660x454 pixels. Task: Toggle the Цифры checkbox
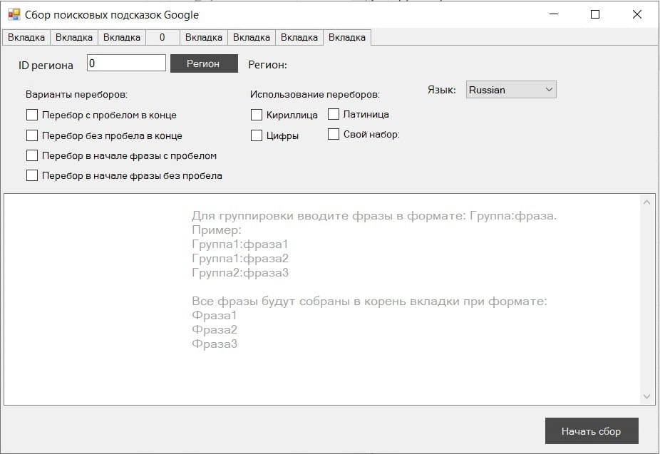pyautogui.click(x=257, y=135)
